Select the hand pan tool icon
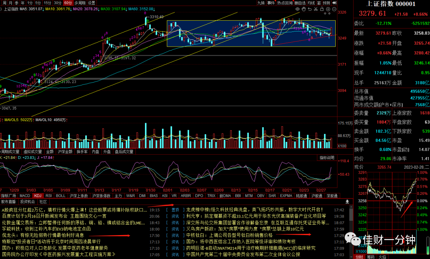The height and width of the screenshot is (259, 430). 303,9
